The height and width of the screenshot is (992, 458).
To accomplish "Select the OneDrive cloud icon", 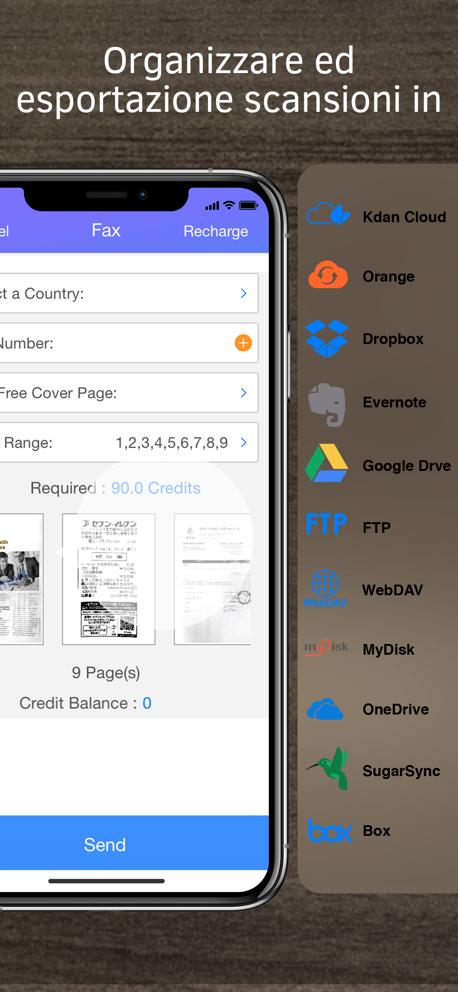I will (x=325, y=709).
